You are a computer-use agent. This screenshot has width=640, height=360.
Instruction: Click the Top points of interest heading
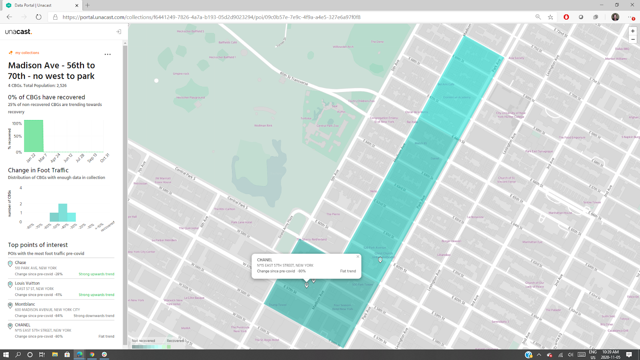[x=38, y=245]
